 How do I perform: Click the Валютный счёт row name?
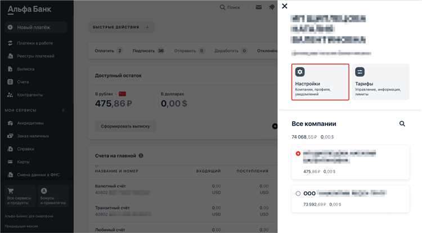[x=110, y=186]
